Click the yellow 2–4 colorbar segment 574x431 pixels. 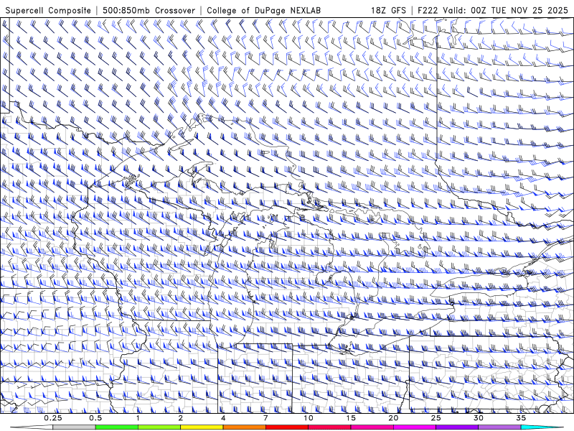coord(202,427)
